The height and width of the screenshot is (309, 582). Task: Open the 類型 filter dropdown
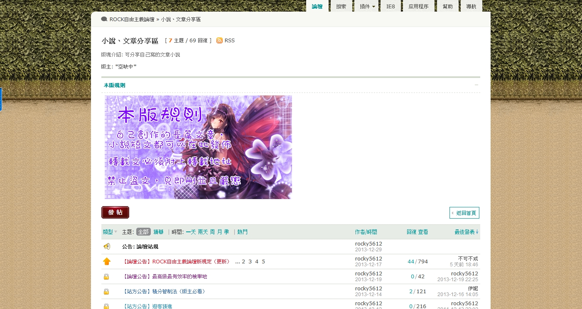pos(110,232)
